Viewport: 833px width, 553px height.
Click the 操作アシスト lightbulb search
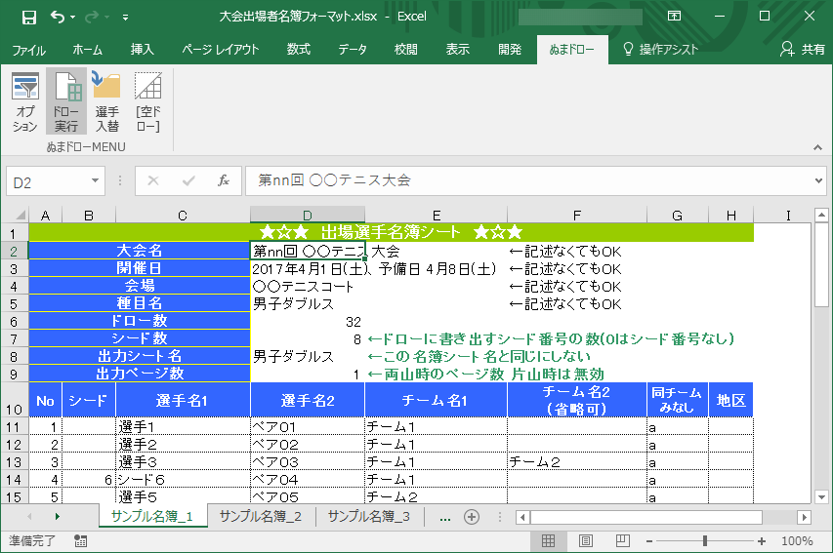point(660,50)
